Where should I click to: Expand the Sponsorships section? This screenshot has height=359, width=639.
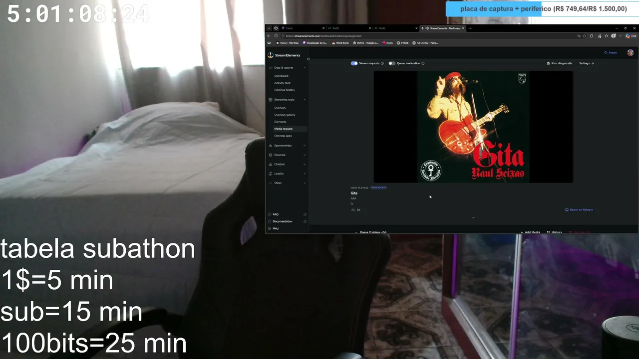pos(305,146)
